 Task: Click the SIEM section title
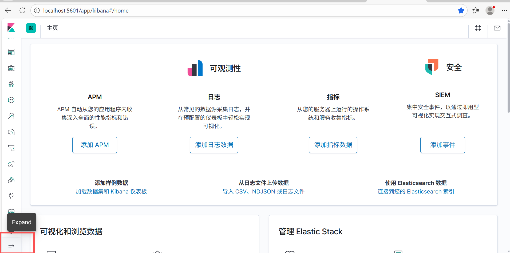point(442,95)
